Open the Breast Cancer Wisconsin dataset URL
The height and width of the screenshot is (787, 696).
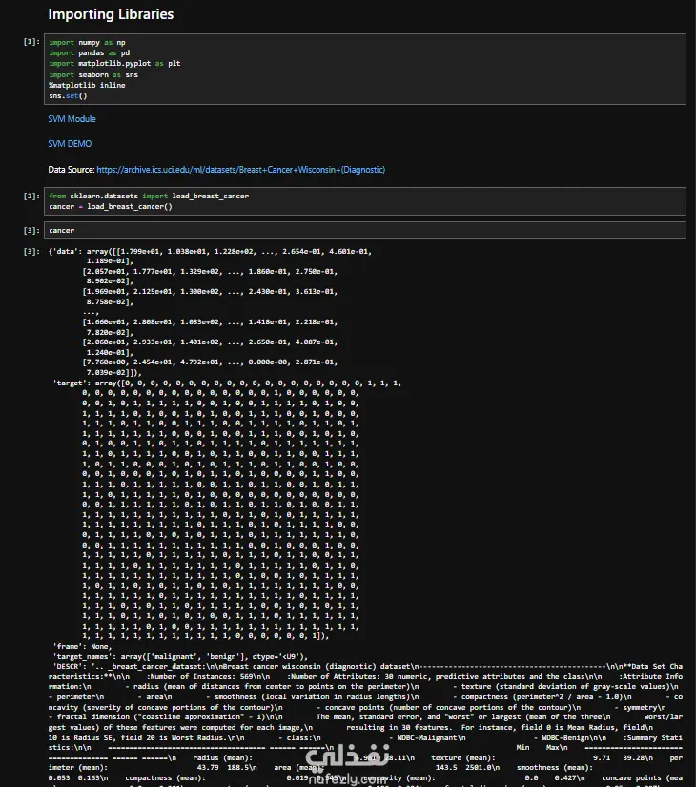pyautogui.click(x=241, y=170)
